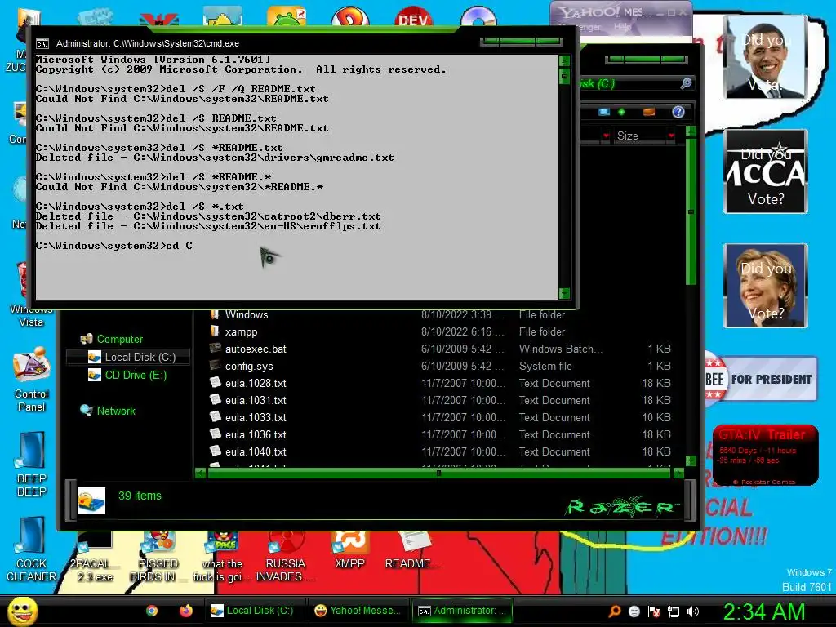Open the Size column filter dropdown arrow
Screen dimensions: 836x627
(671, 136)
